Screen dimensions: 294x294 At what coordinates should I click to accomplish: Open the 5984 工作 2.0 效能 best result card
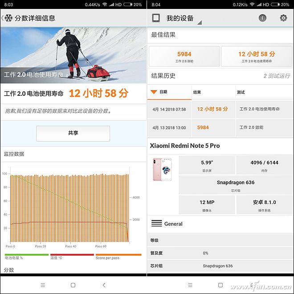coord(184,56)
